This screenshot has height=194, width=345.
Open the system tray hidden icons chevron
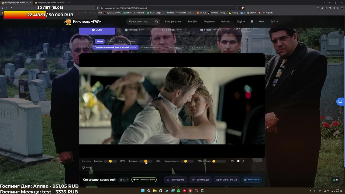pyautogui.click(x=310, y=191)
